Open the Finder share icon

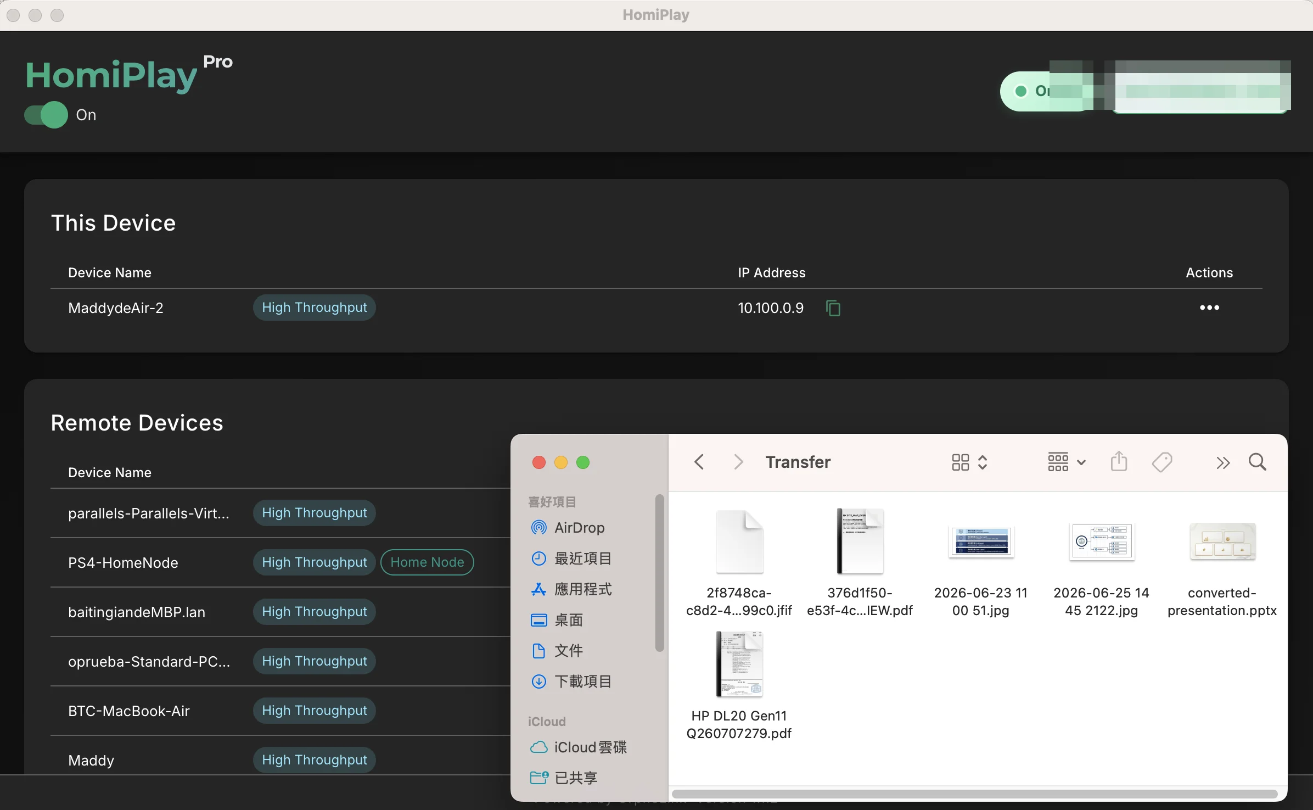(1119, 462)
